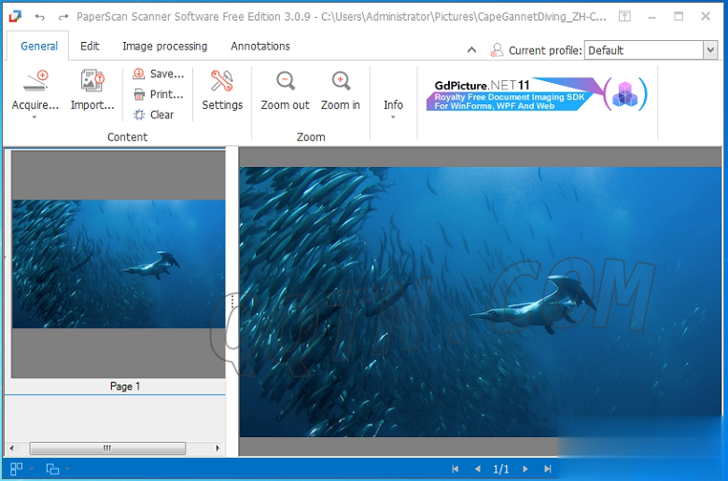Click Save in the Content group
This screenshot has height=481, width=728.
(158, 74)
